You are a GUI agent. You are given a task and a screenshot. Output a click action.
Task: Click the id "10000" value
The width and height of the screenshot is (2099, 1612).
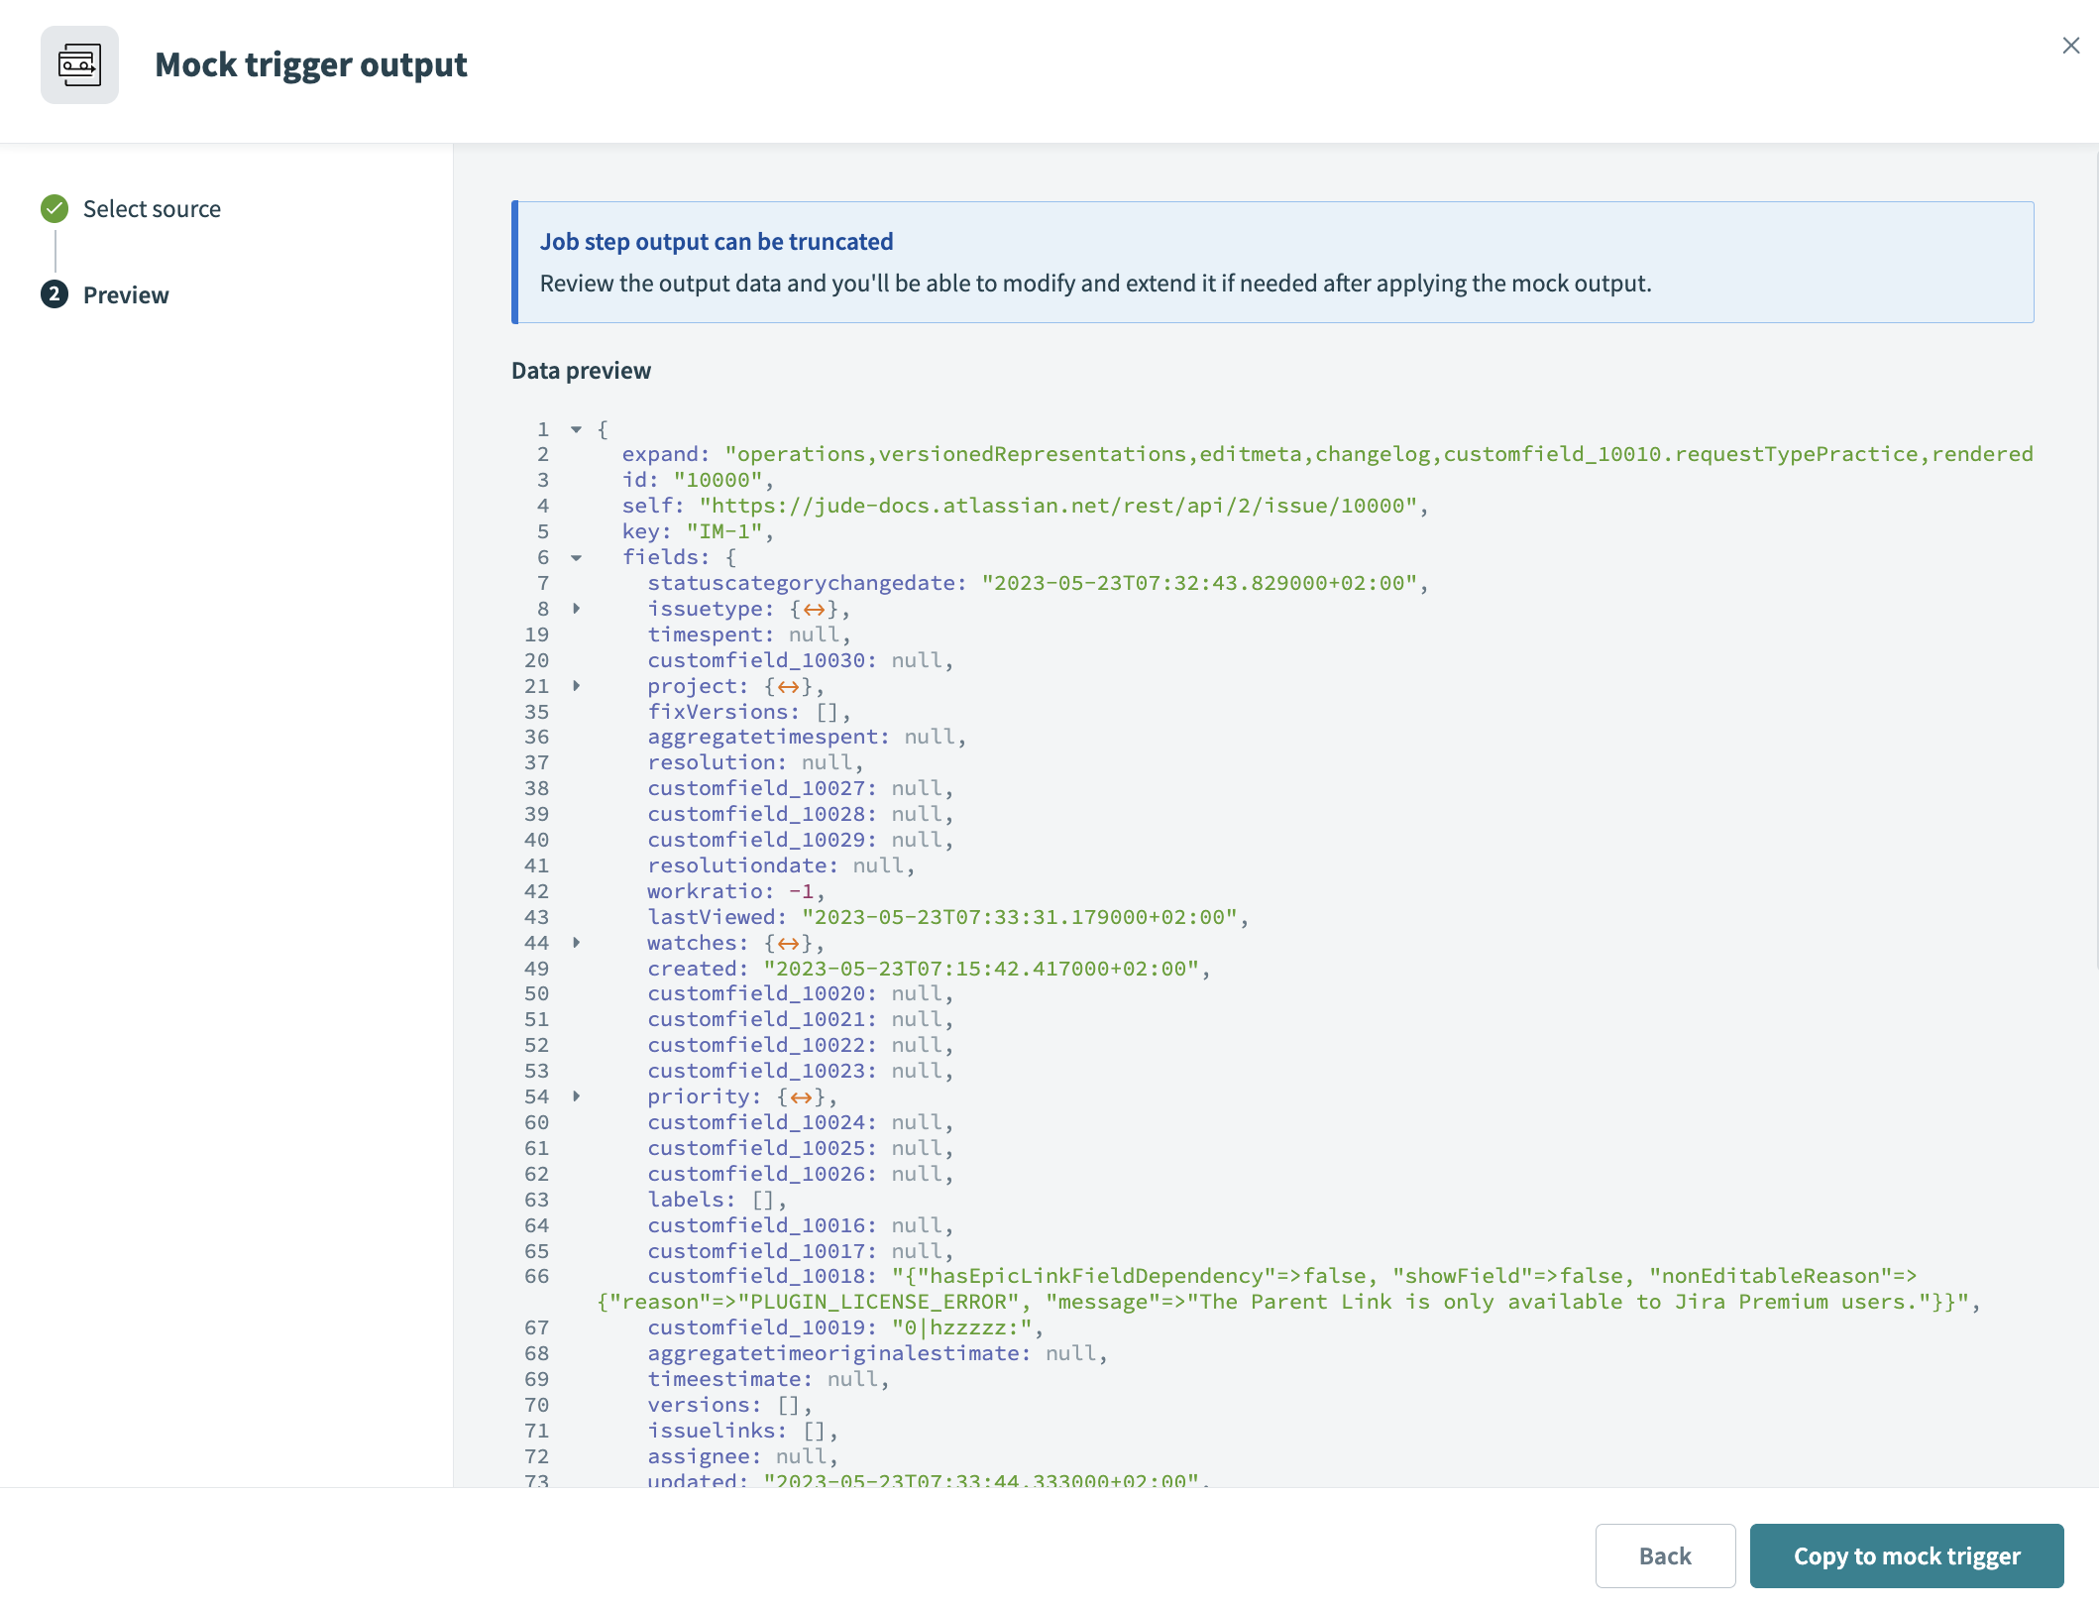click(x=718, y=480)
